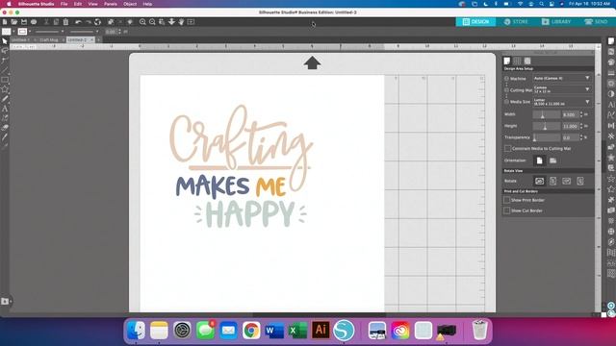Viewport: 616px width, 346px height.
Task: Select portrait orientation icon
Action: pos(539,161)
